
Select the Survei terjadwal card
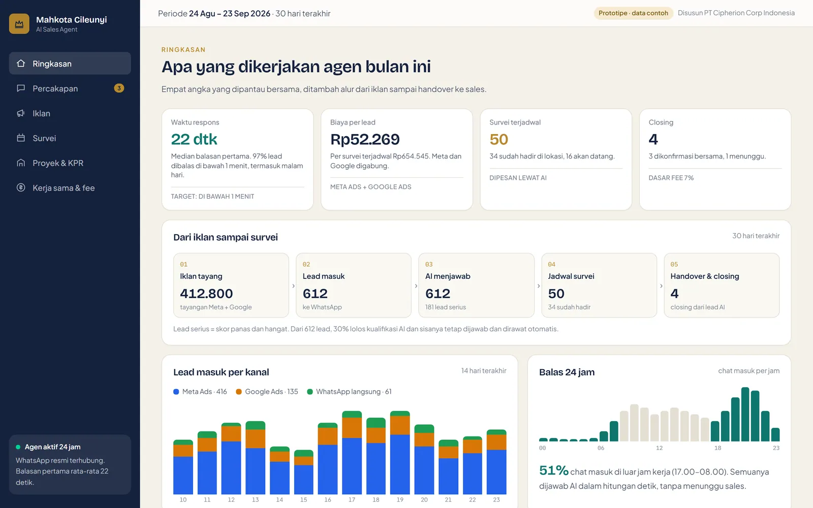tap(556, 160)
